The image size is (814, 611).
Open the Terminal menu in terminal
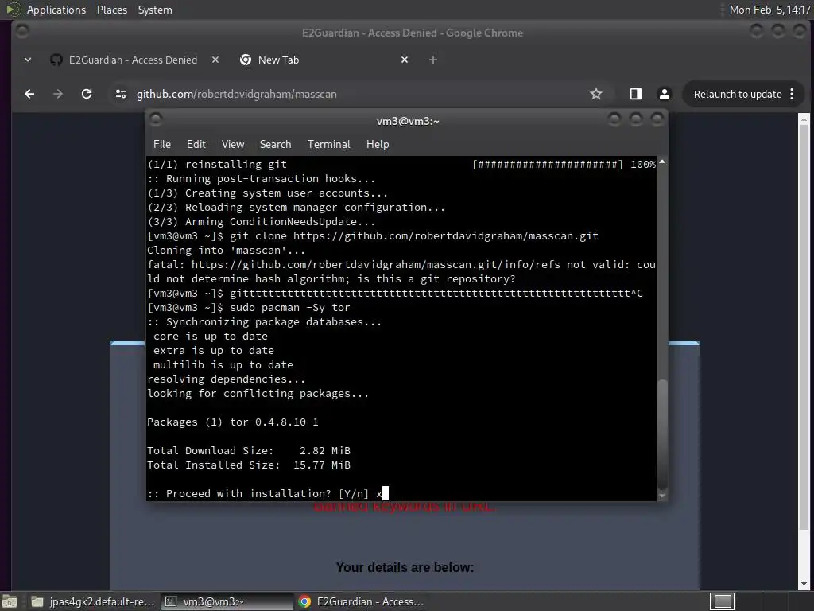328,145
